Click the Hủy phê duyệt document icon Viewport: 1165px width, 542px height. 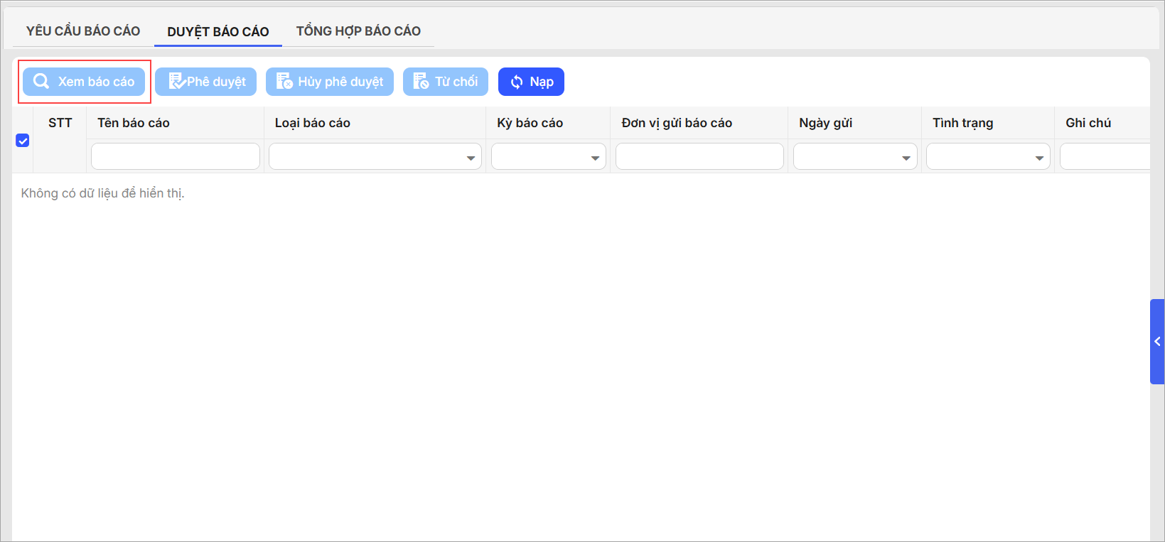(284, 82)
